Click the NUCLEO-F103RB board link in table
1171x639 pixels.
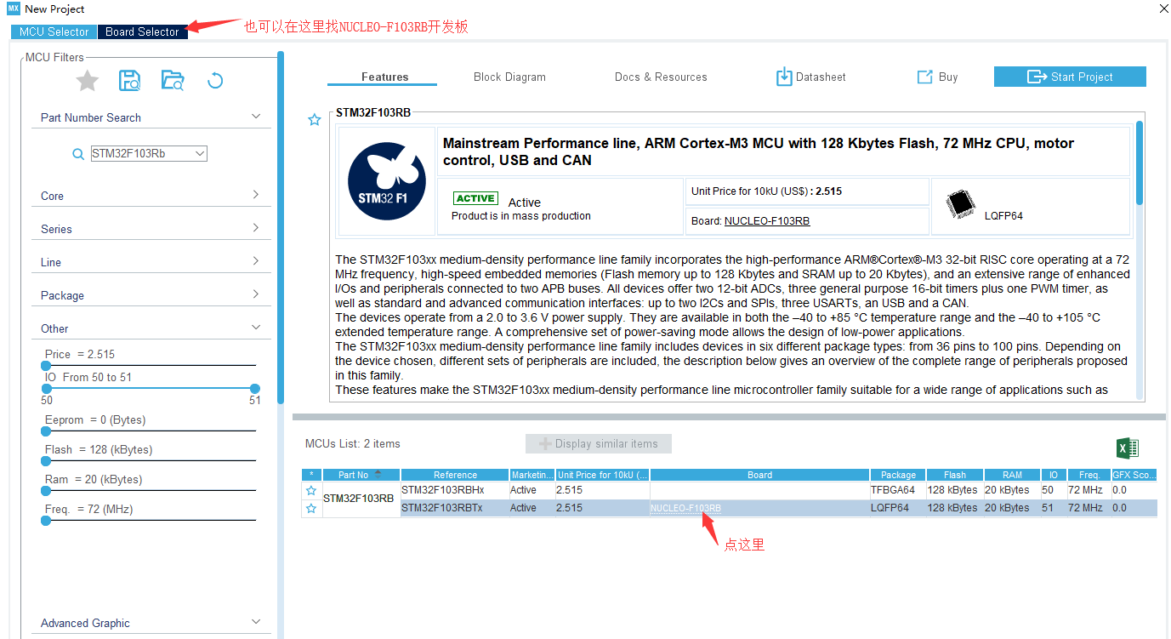(685, 508)
